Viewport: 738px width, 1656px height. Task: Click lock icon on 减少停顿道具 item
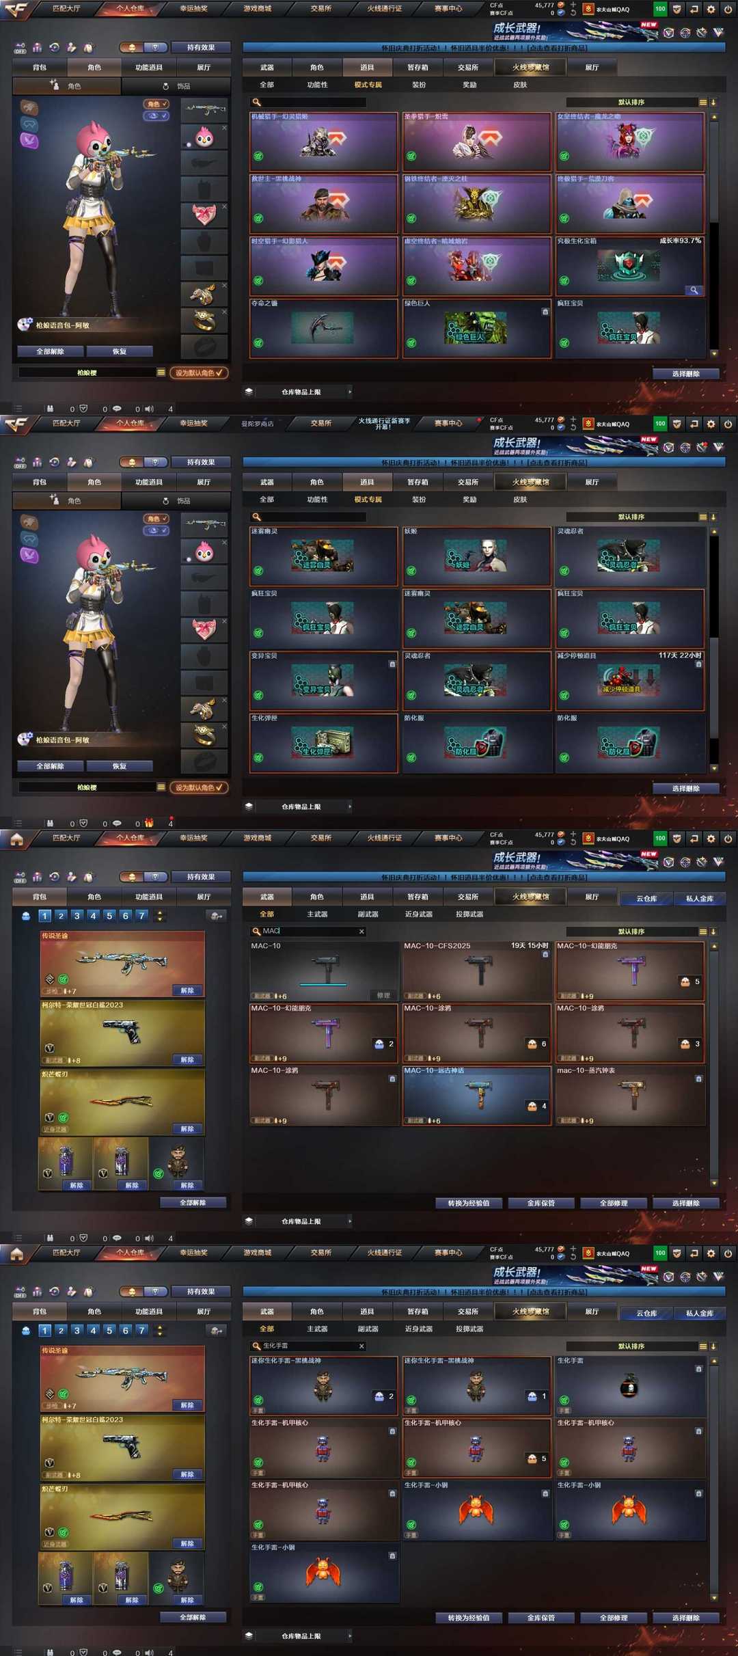pyautogui.click(x=698, y=664)
